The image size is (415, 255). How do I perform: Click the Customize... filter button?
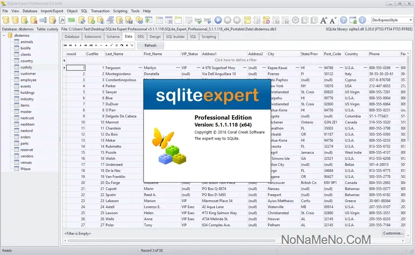click(x=393, y=233)
